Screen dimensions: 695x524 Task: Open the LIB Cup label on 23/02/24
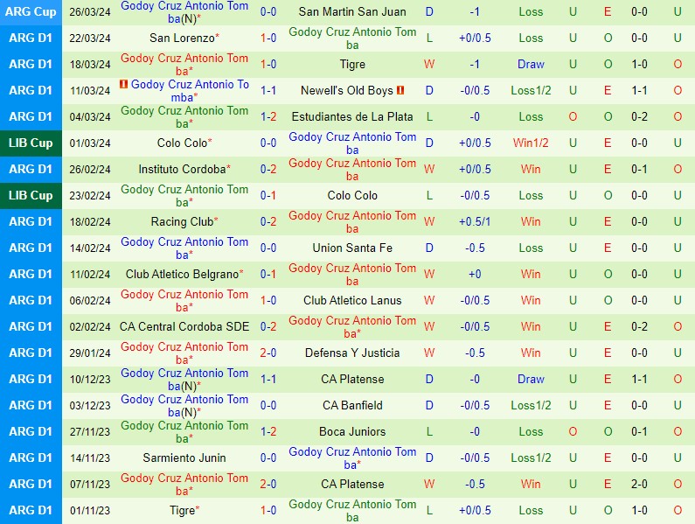(x=31, y=195)
